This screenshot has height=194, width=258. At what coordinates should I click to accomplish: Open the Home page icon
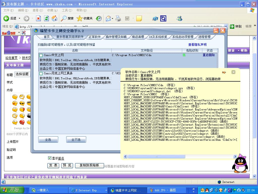[x=54, y=18]
